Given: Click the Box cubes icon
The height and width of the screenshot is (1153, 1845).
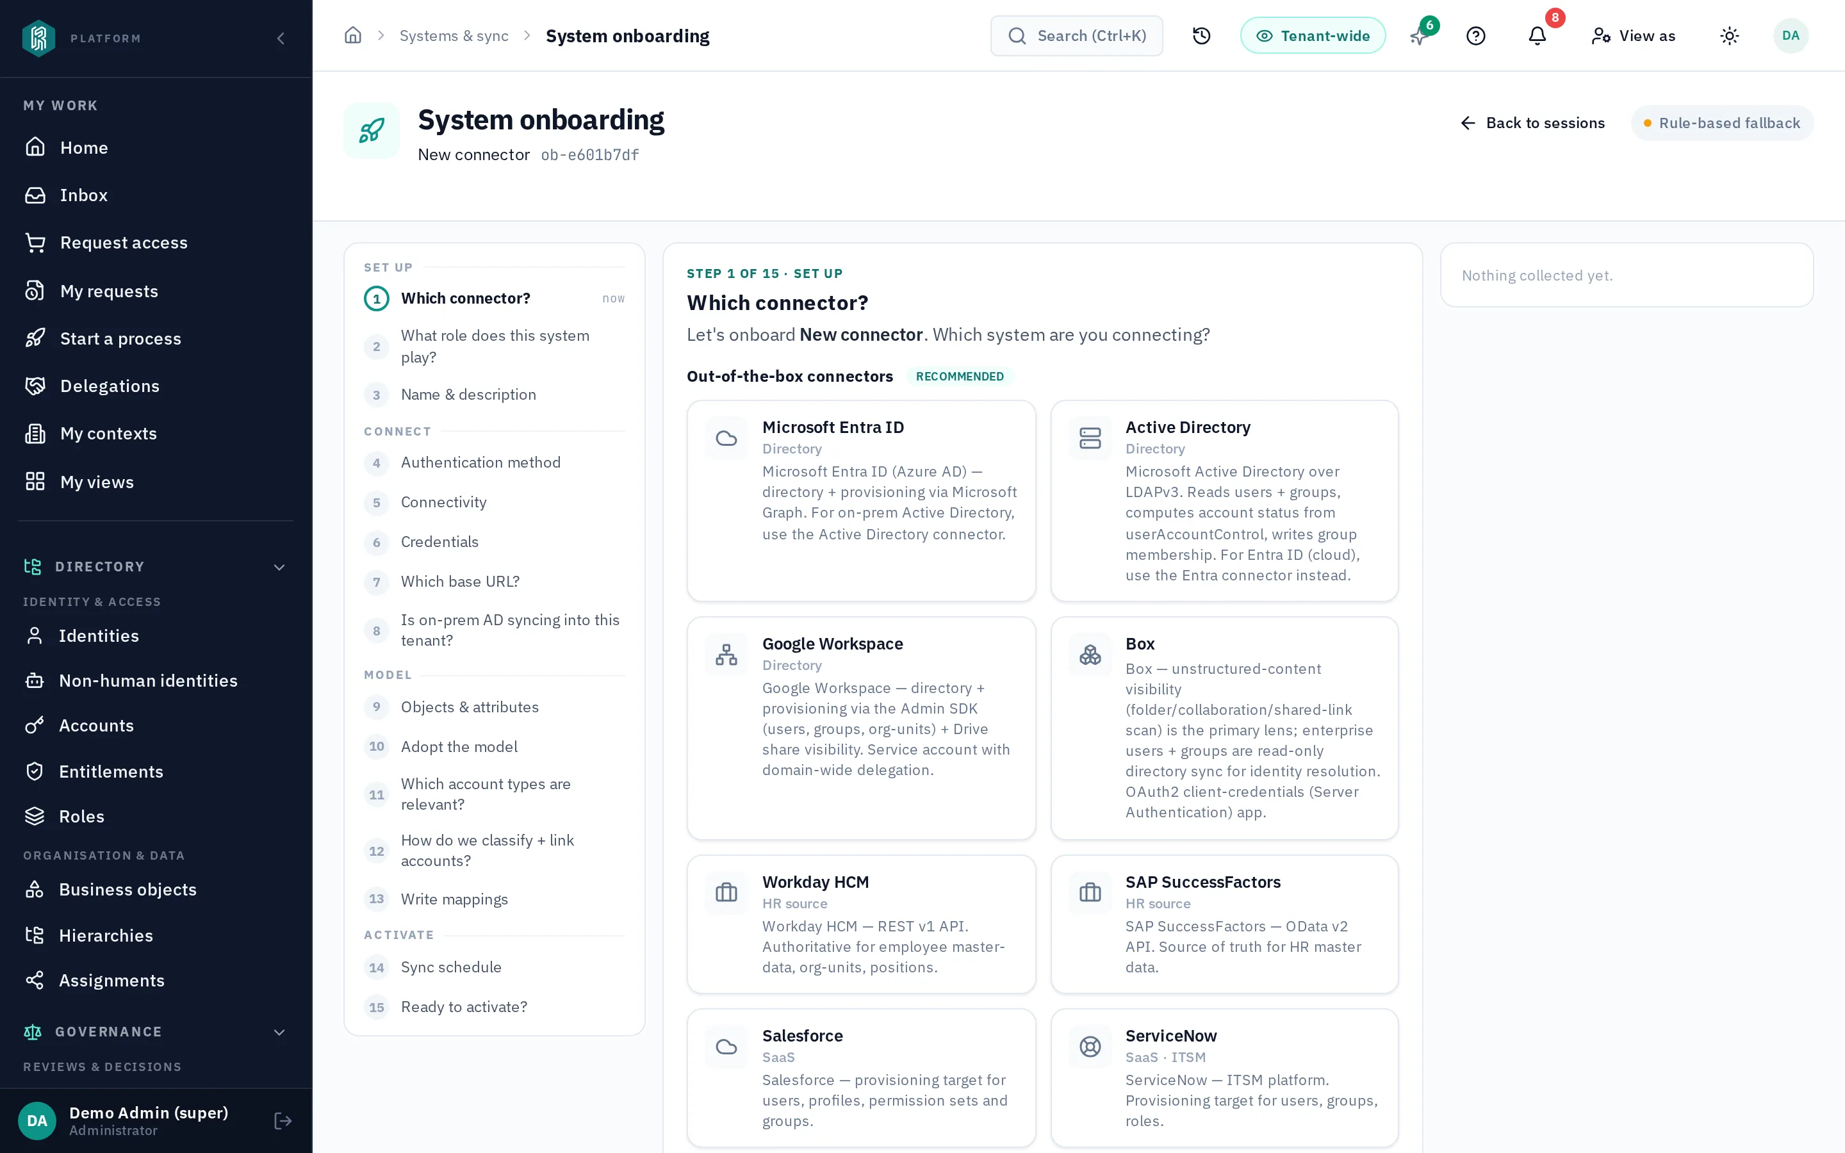Looking at the screenshot, I should (1090, 655).
